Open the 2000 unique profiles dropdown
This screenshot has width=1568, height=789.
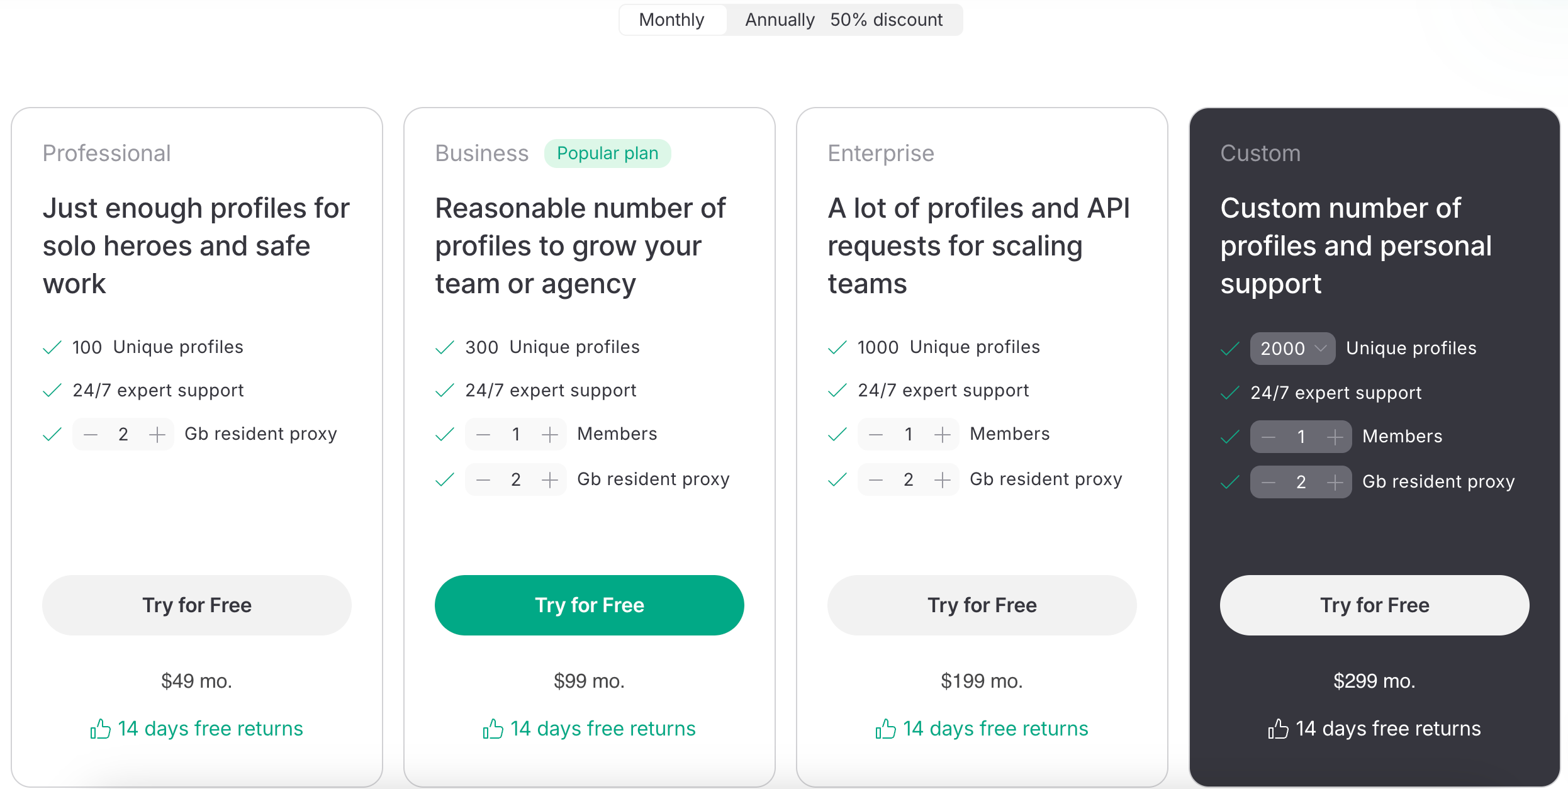(1292, 349)
